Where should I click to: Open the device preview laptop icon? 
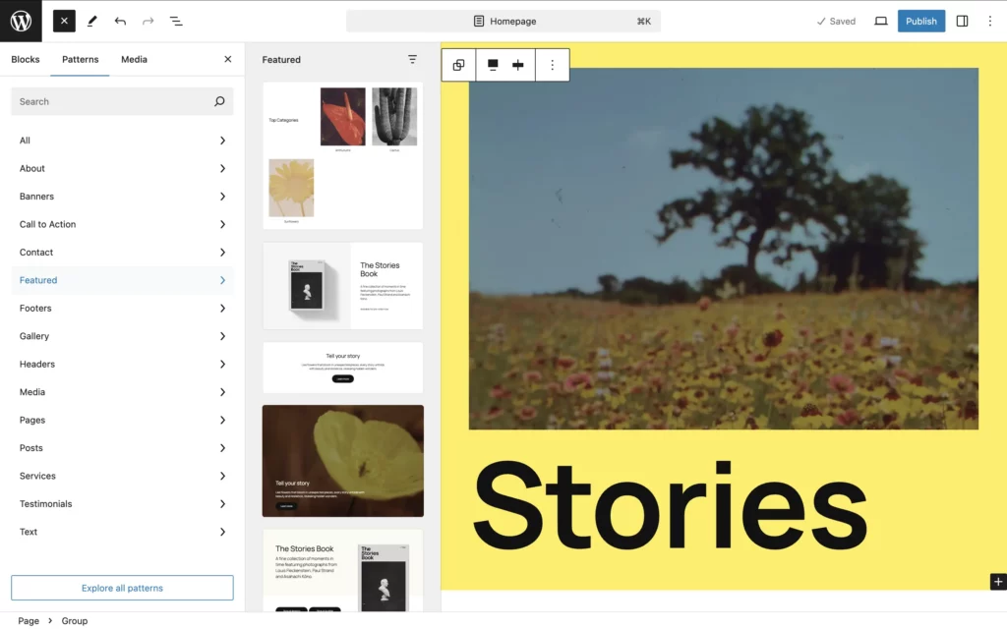pos(880,22)
